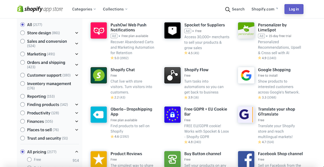This screenshot has width=324, height=167.
Task: Open the Shopify Flow title link
Action: 196,70
